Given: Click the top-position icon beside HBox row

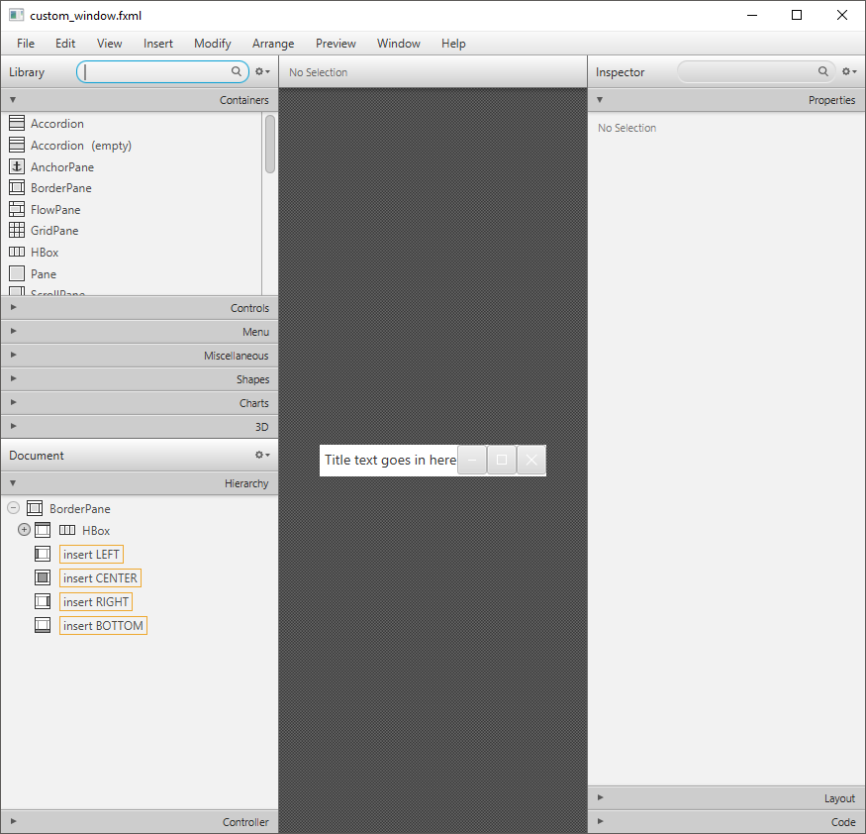Looking at the screenshot, I should [x=43, y=530].
